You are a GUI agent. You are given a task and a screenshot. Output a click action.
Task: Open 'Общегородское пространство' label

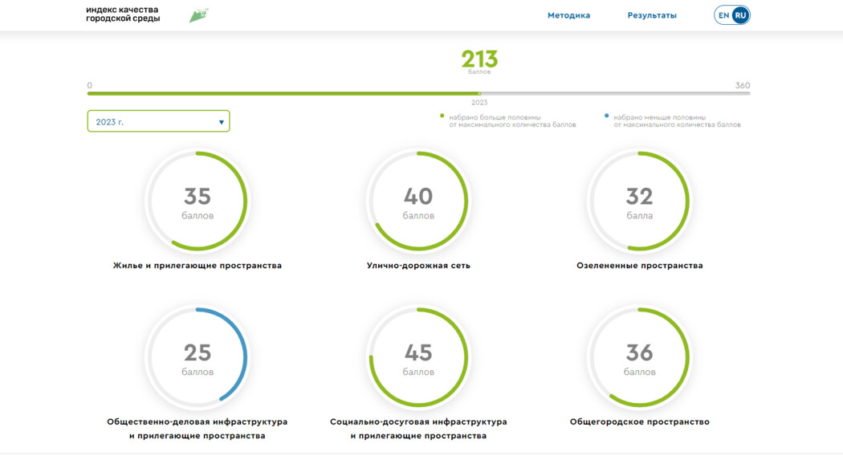(x=639, y=421)
